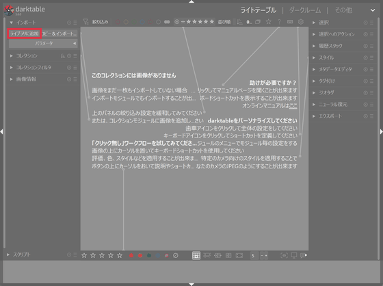The image size is (383, 286).
Task: Toggle the and/or color filter operator
Action: point(167,22)
